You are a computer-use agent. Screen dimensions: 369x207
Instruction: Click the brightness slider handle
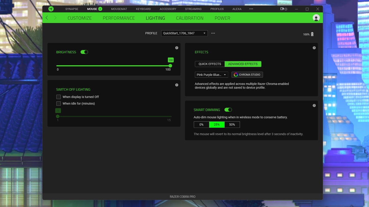pyautogui.click(x=171, y=66)
